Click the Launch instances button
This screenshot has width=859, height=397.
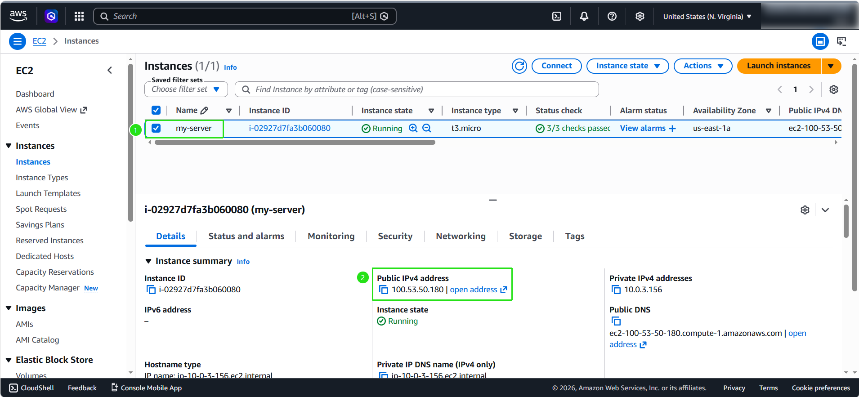point(779,66)
